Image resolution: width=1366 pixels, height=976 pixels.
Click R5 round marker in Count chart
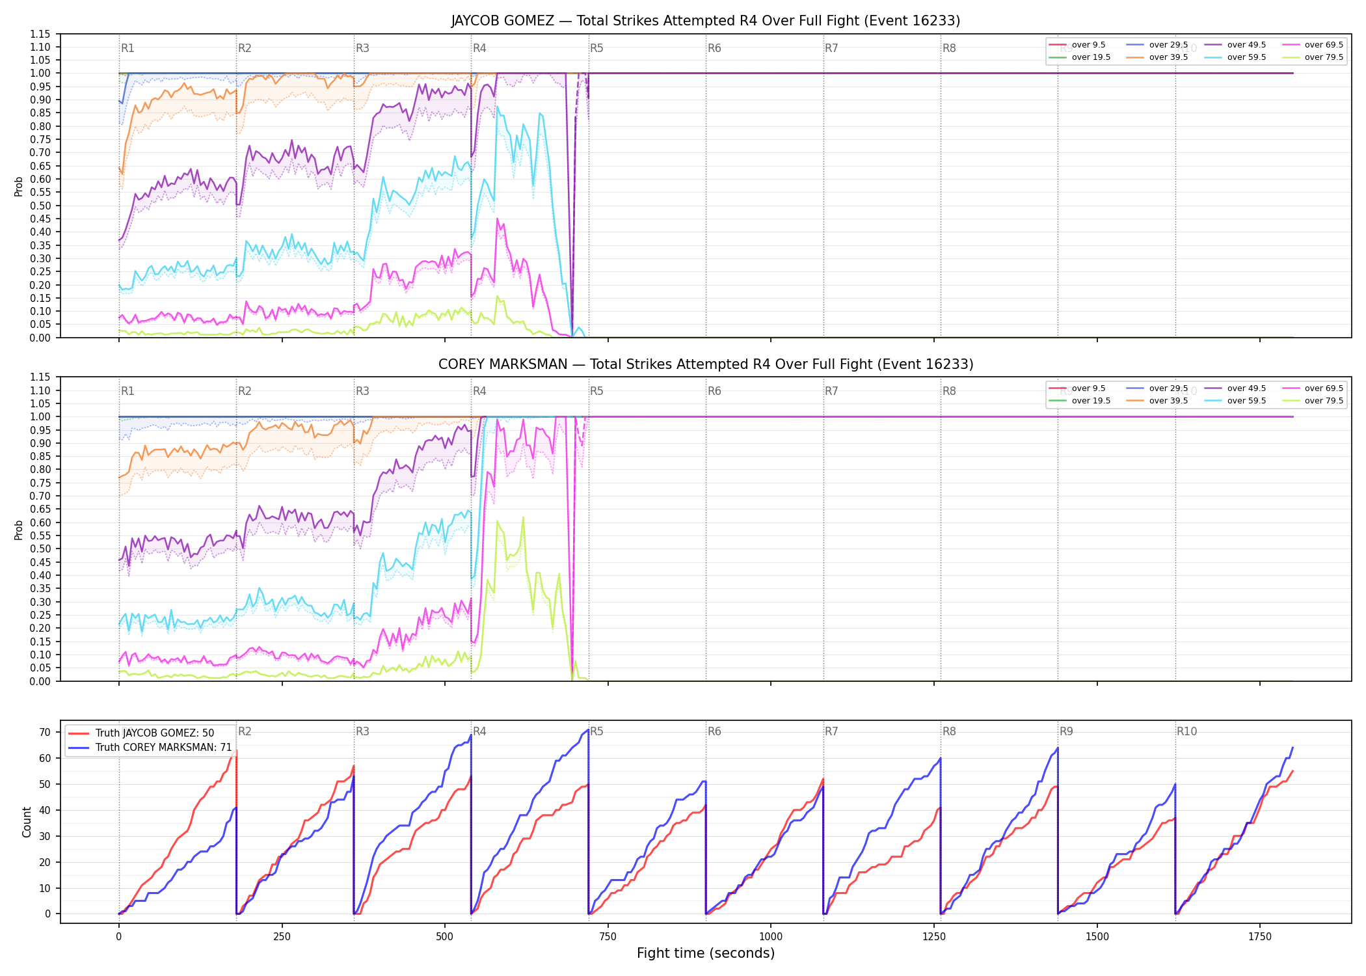pos(596,731)
